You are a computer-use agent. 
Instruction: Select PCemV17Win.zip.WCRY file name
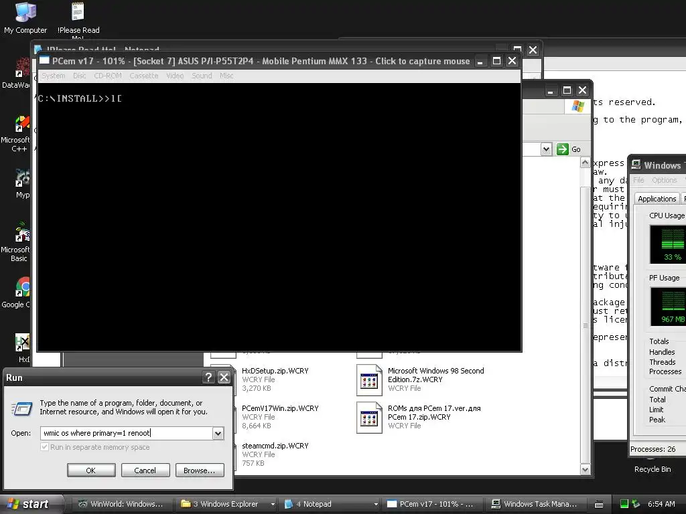pos(280,408)
